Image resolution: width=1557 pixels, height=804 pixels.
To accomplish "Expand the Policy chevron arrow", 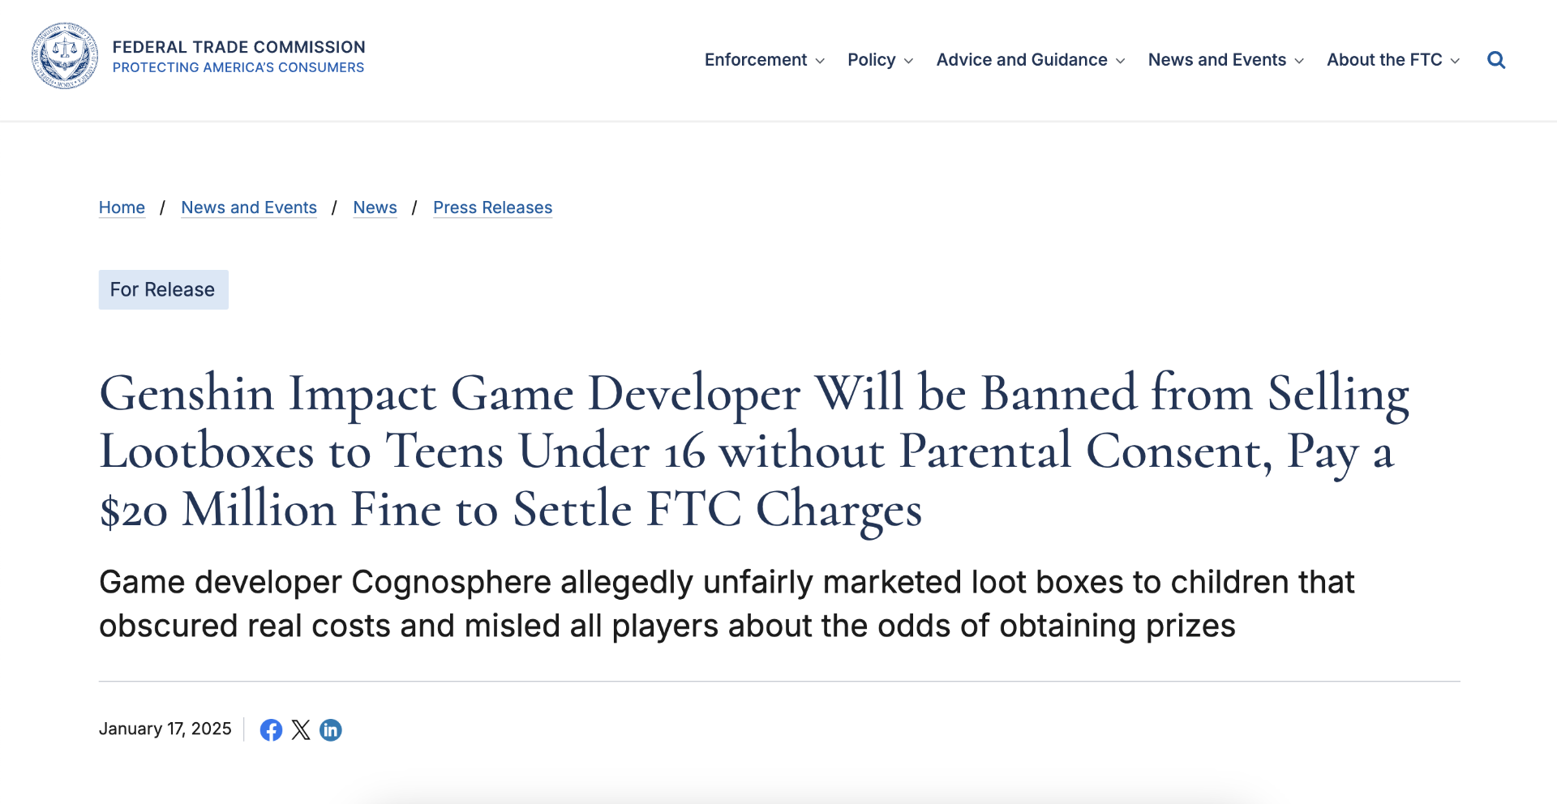I will pyautogui.click(x=908, y=61).
